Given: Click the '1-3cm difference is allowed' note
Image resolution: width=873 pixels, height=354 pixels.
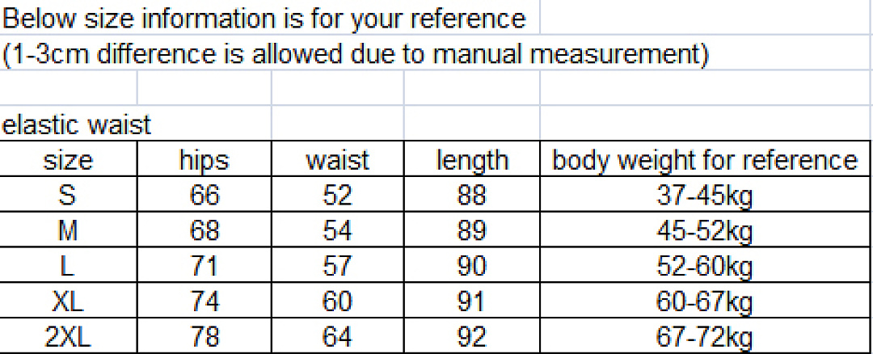Looking at the screenshot, I should 356,53.
